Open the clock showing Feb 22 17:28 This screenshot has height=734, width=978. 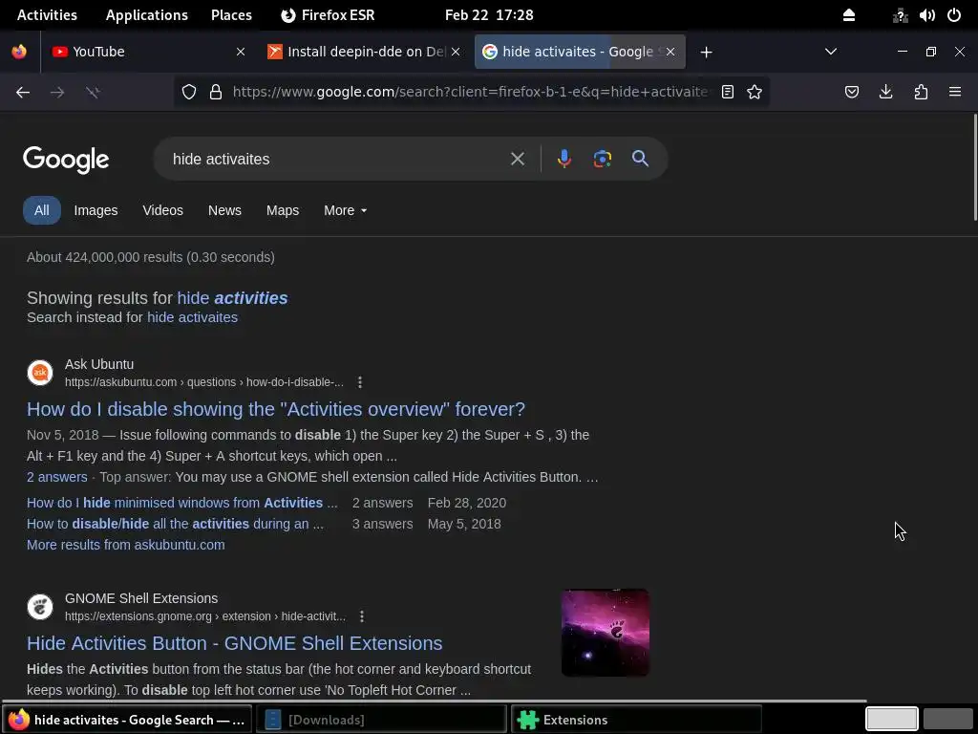(x=489, y=15)
